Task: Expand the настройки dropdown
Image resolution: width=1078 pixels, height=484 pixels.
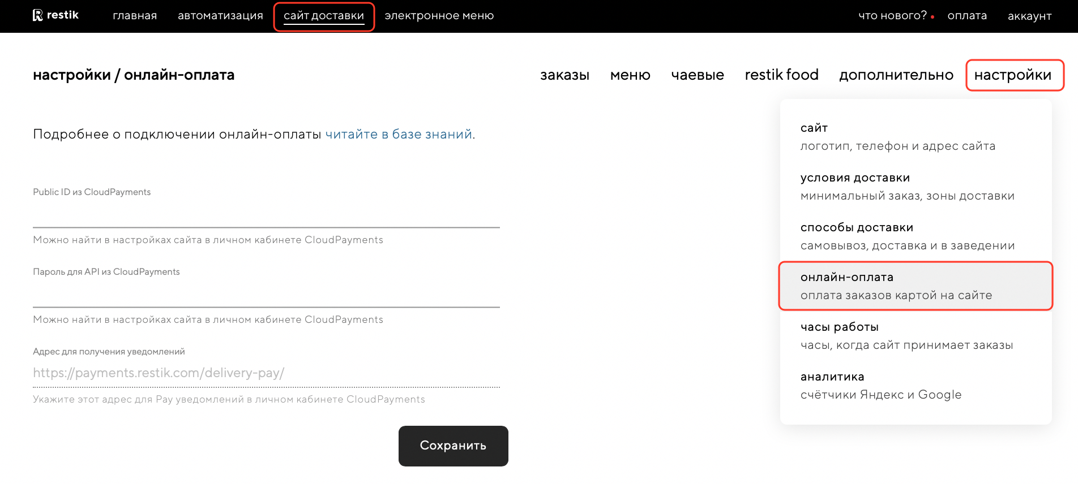Action: click(x=1013, y=75)
